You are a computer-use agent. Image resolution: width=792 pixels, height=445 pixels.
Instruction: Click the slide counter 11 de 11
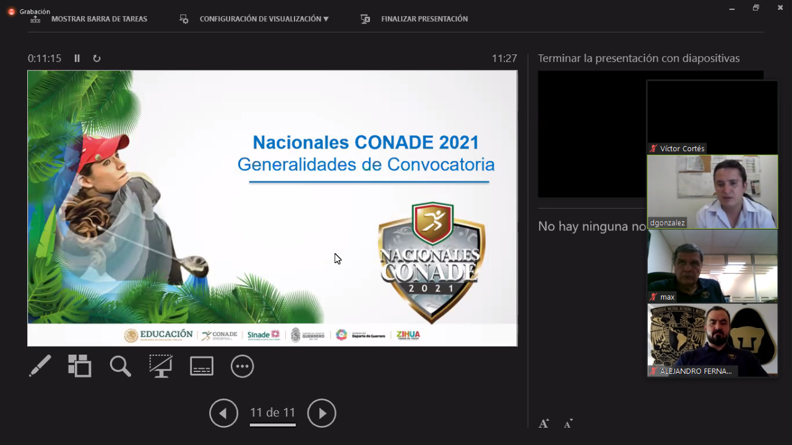272,413
